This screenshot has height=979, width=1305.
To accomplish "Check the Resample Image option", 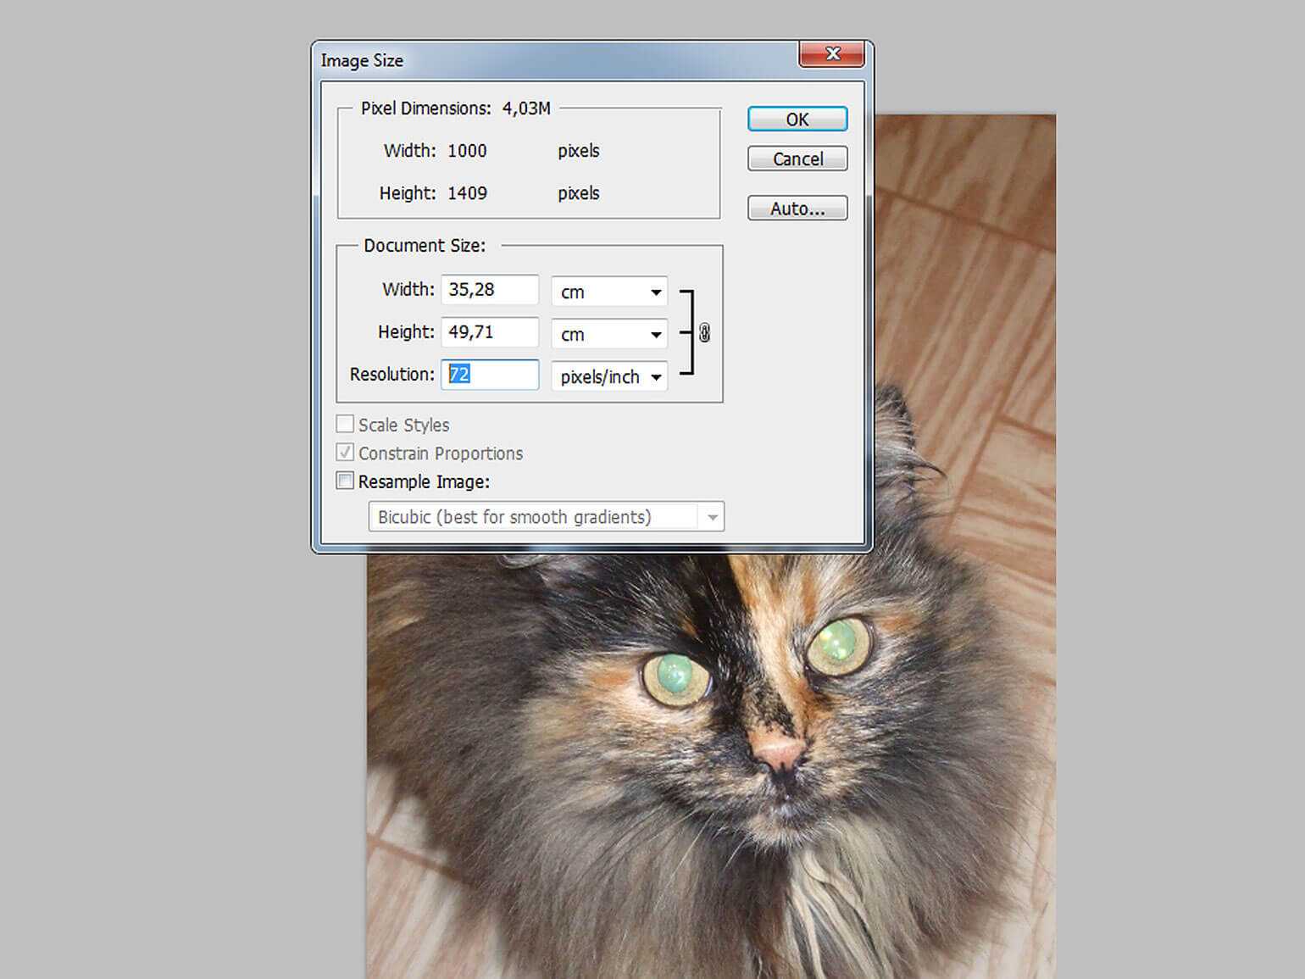I will 346,481.
